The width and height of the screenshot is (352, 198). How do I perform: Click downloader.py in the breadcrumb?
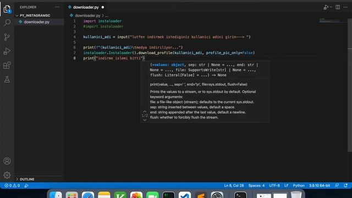coord(87,15)
